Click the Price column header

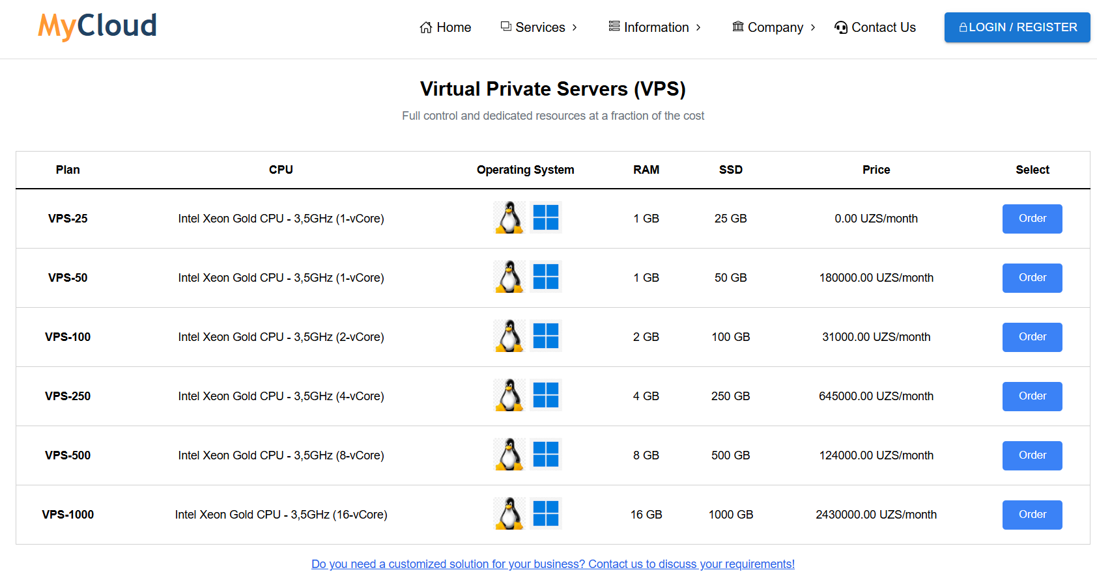[x=876, y=170]
